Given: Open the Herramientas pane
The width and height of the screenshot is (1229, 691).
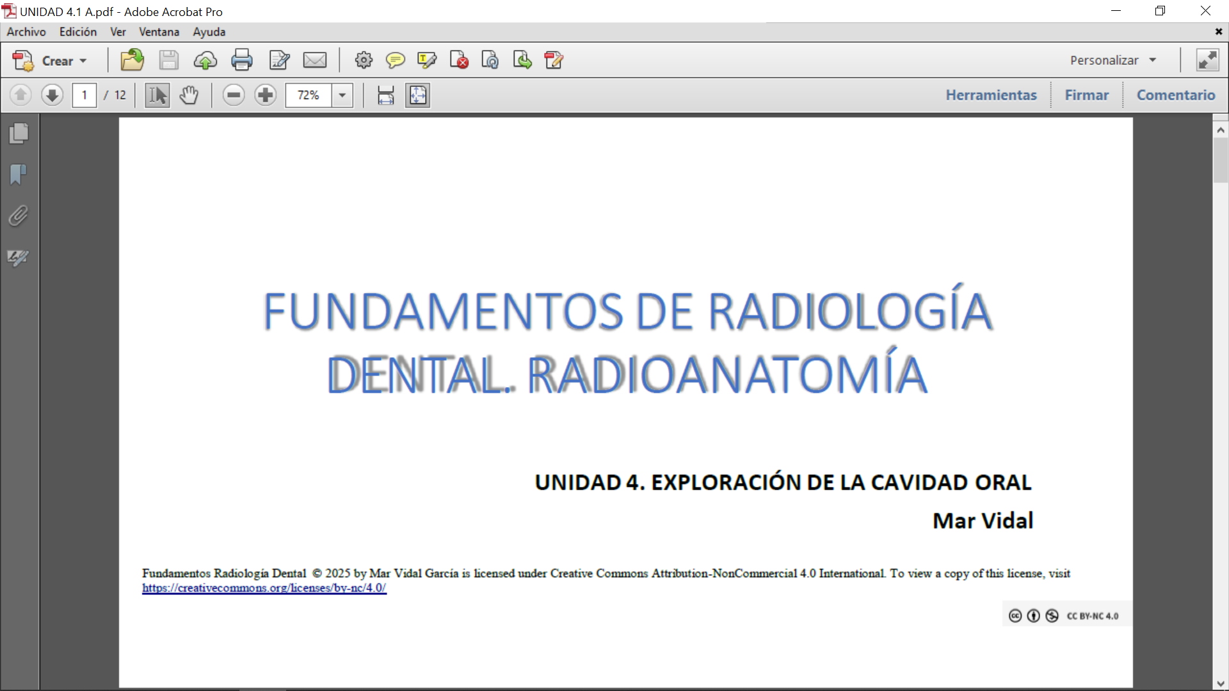Looking at the screenshot, I should 991,95.
